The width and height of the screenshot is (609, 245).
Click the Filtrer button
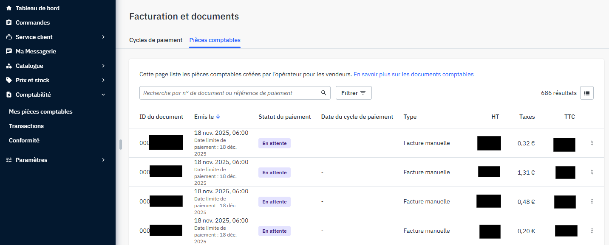pos(353,93)
